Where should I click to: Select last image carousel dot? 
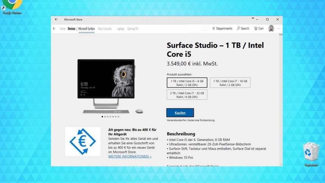[118, 117]
